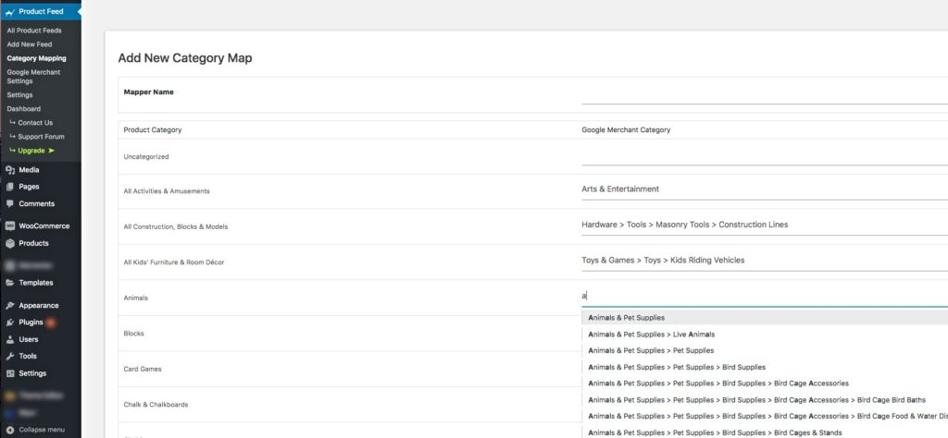This screenshot has width=948, height=438.
Task: Select the Bird Cage Food & Water suggestion
Action: 764,416
